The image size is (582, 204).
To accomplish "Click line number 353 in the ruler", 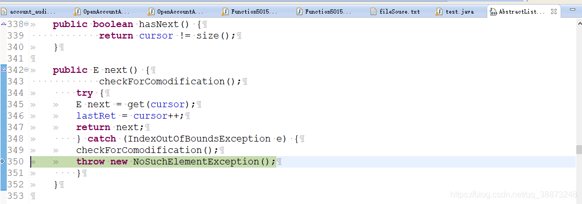I will click(16, 196).
